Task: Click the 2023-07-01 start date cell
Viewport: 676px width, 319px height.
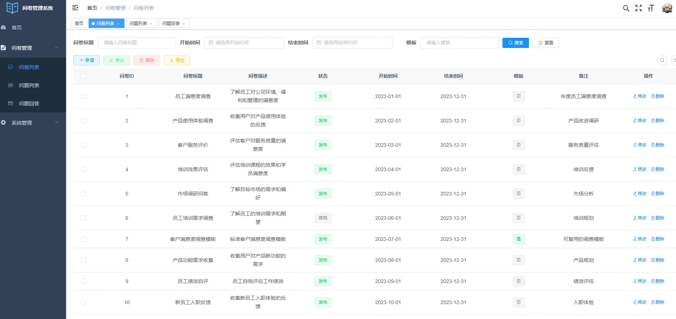Action: [x=388, y=239]
